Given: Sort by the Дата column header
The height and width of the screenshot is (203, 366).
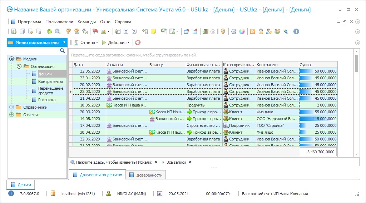Looking at the screenshot, I should 89,65.
